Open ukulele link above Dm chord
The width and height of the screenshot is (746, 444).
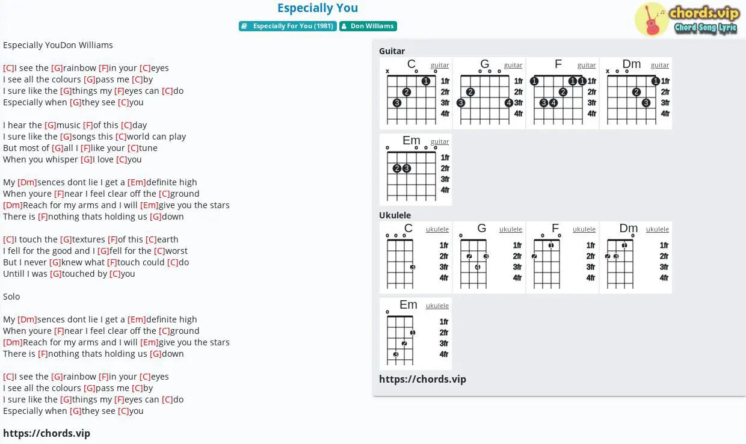point(658,229)
